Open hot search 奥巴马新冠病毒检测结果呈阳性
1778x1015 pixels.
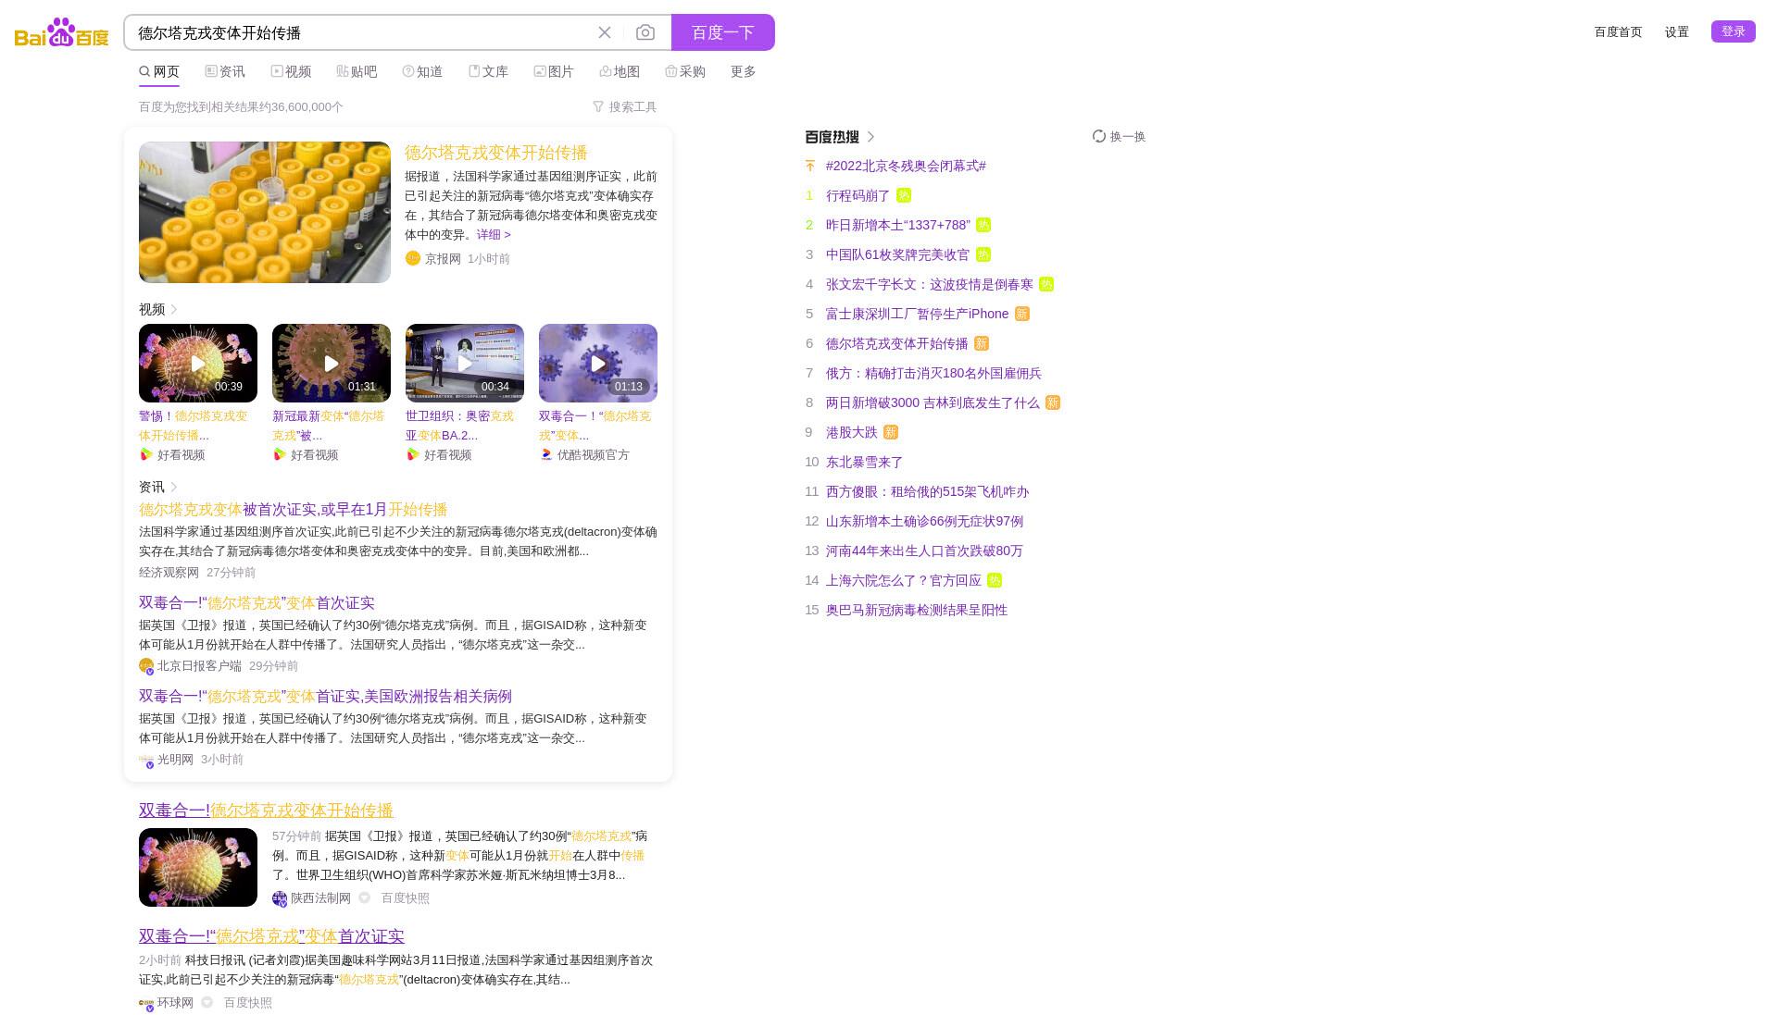917,610
